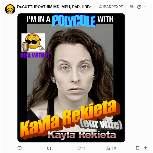Bookmark this post
This screenshot has height=153, width=153.
pyautogui.click(x=138, y=148)
